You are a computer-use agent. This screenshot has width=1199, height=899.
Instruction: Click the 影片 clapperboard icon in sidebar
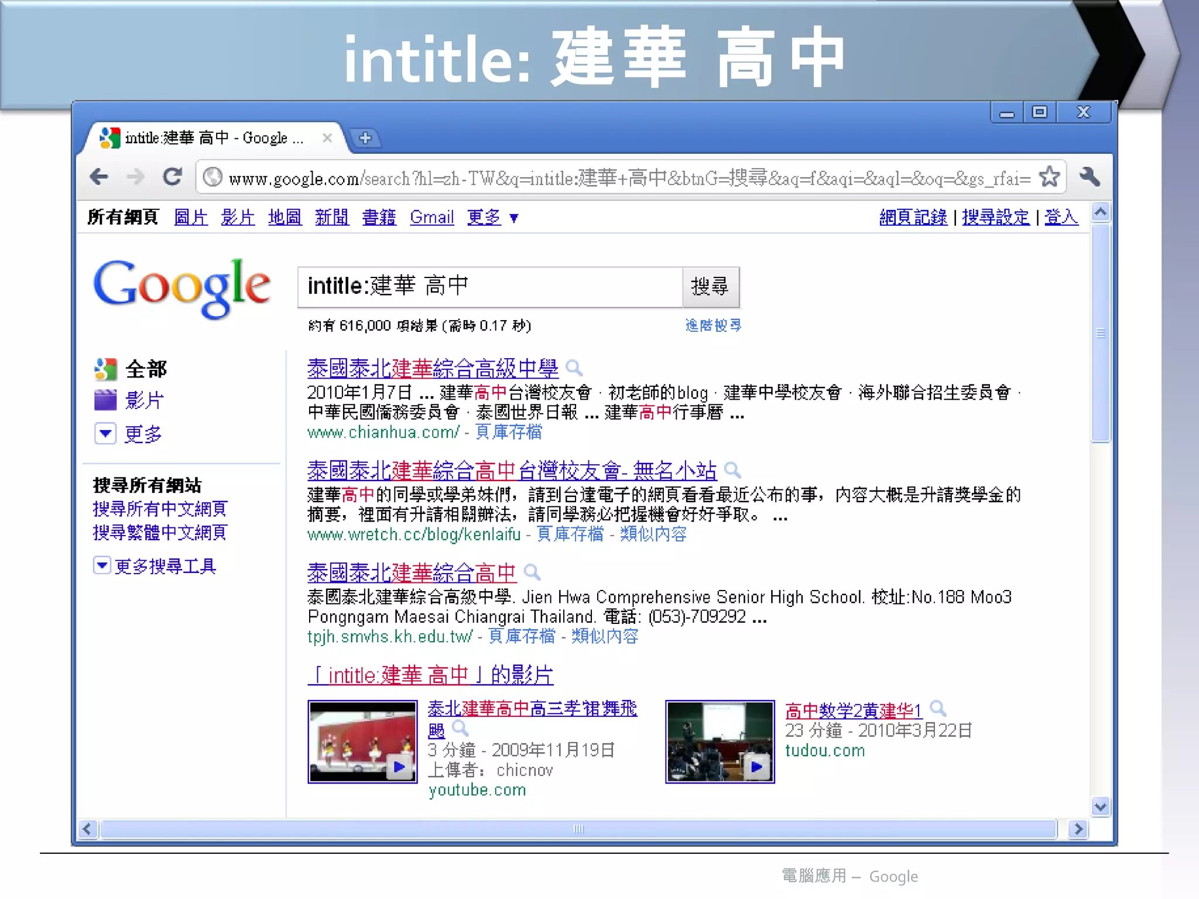point(105,400)
